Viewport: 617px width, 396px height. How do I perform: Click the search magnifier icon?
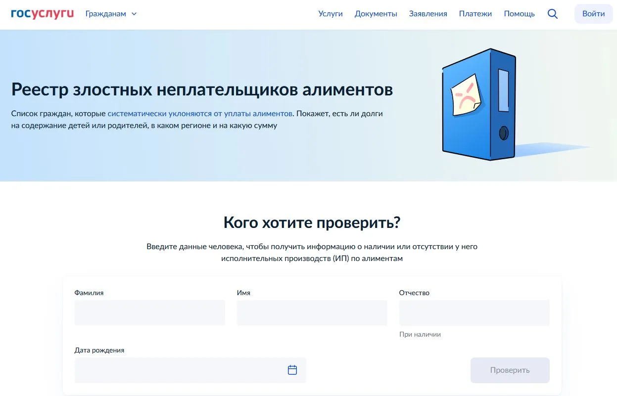click(553, 14)
